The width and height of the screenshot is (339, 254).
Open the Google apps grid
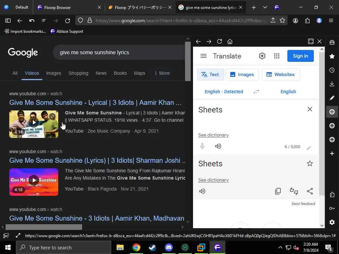tap(277, 56)
